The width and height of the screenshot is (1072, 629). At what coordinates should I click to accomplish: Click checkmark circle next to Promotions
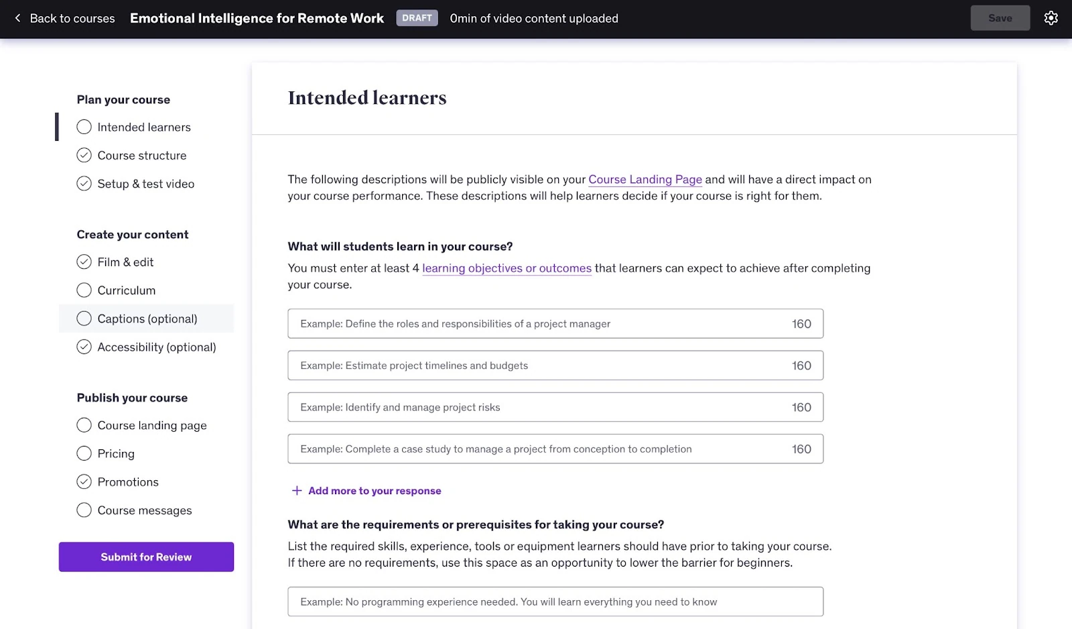click(x=84, y=481)
